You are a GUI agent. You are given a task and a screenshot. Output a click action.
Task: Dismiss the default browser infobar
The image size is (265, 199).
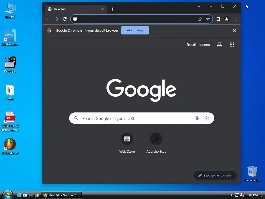click(234, 30)
